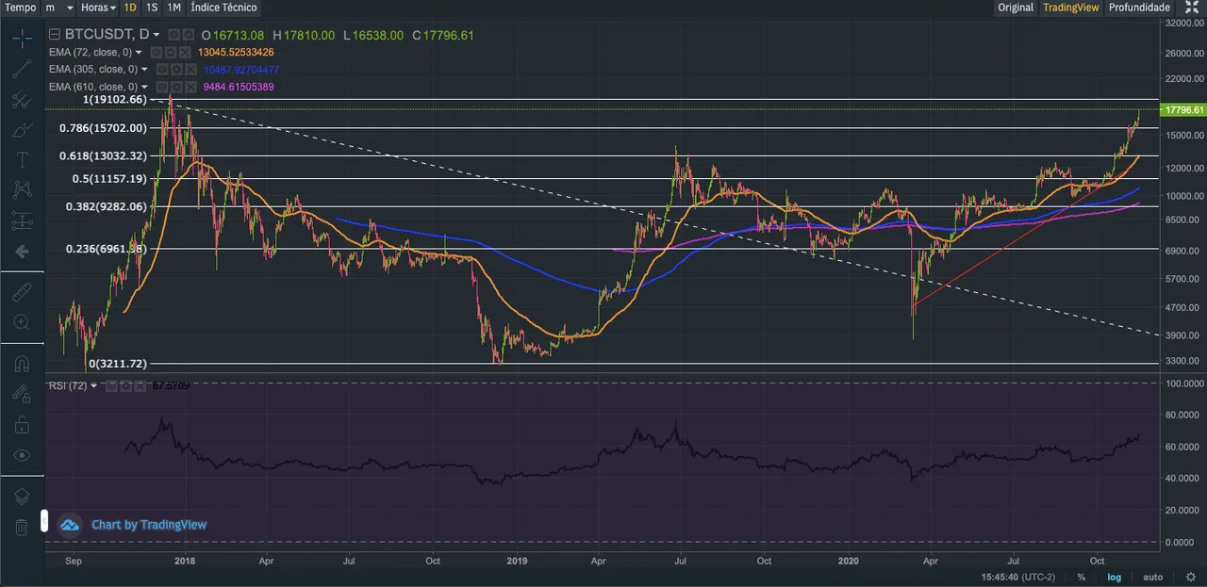Open EMA 610 settings gear
This screenshot has width=1207, height=587.
[x=176, y=87]
